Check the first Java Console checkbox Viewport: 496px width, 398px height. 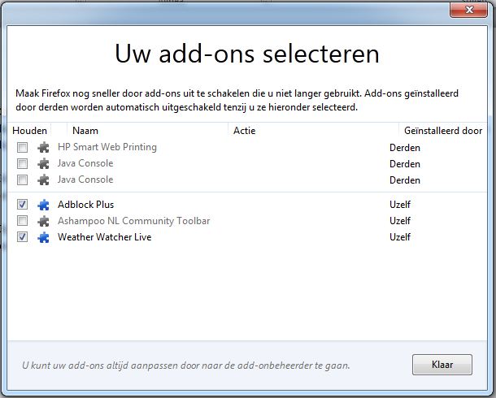(22, 163)
